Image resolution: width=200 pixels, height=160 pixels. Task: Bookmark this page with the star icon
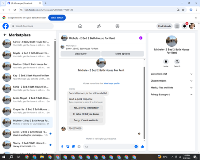[x=183, y=10]
